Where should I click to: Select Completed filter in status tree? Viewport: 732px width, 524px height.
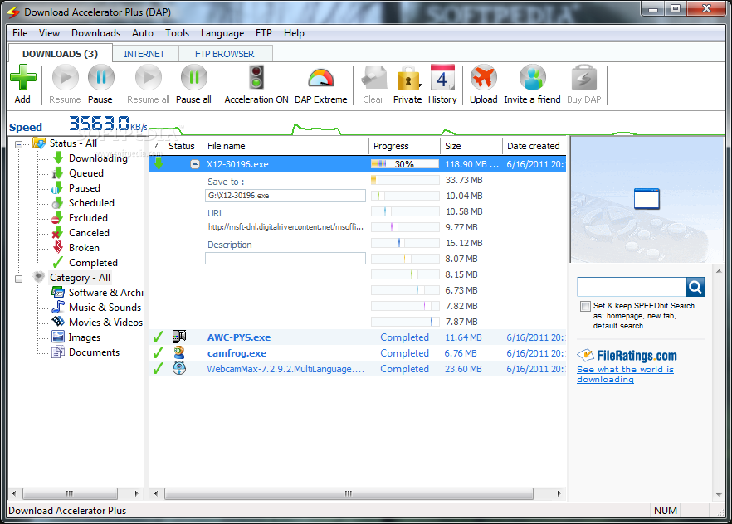(93, 263)
